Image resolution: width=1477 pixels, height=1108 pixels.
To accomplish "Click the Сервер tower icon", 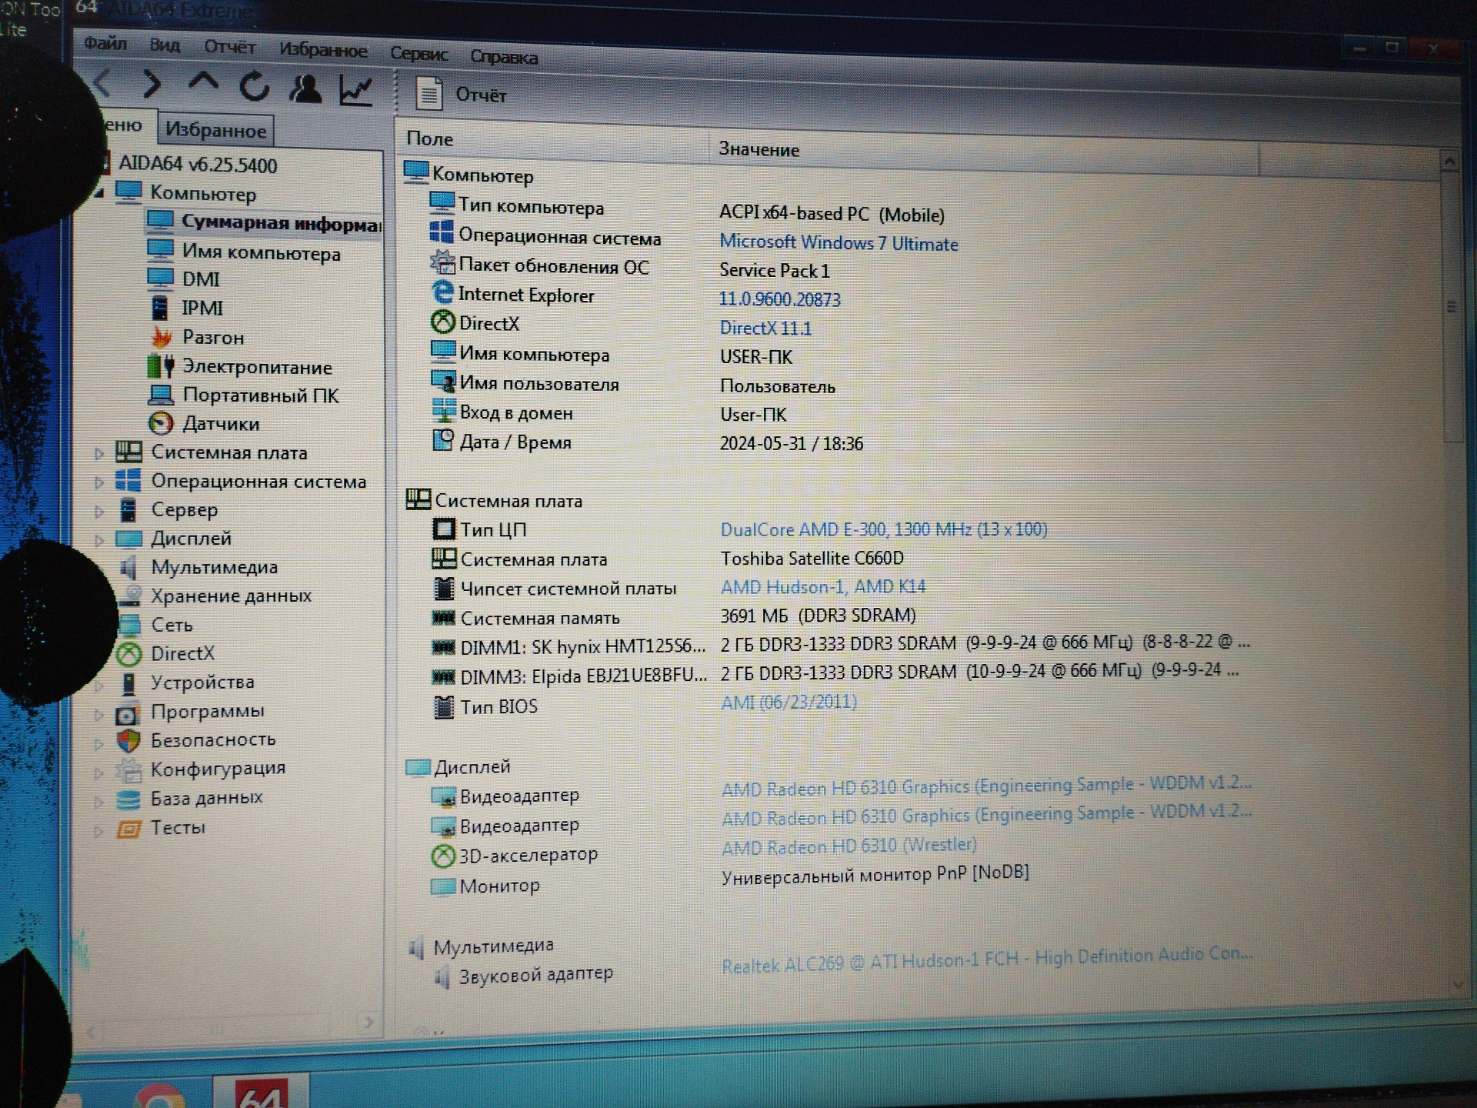I will click(x=128, y=509).
